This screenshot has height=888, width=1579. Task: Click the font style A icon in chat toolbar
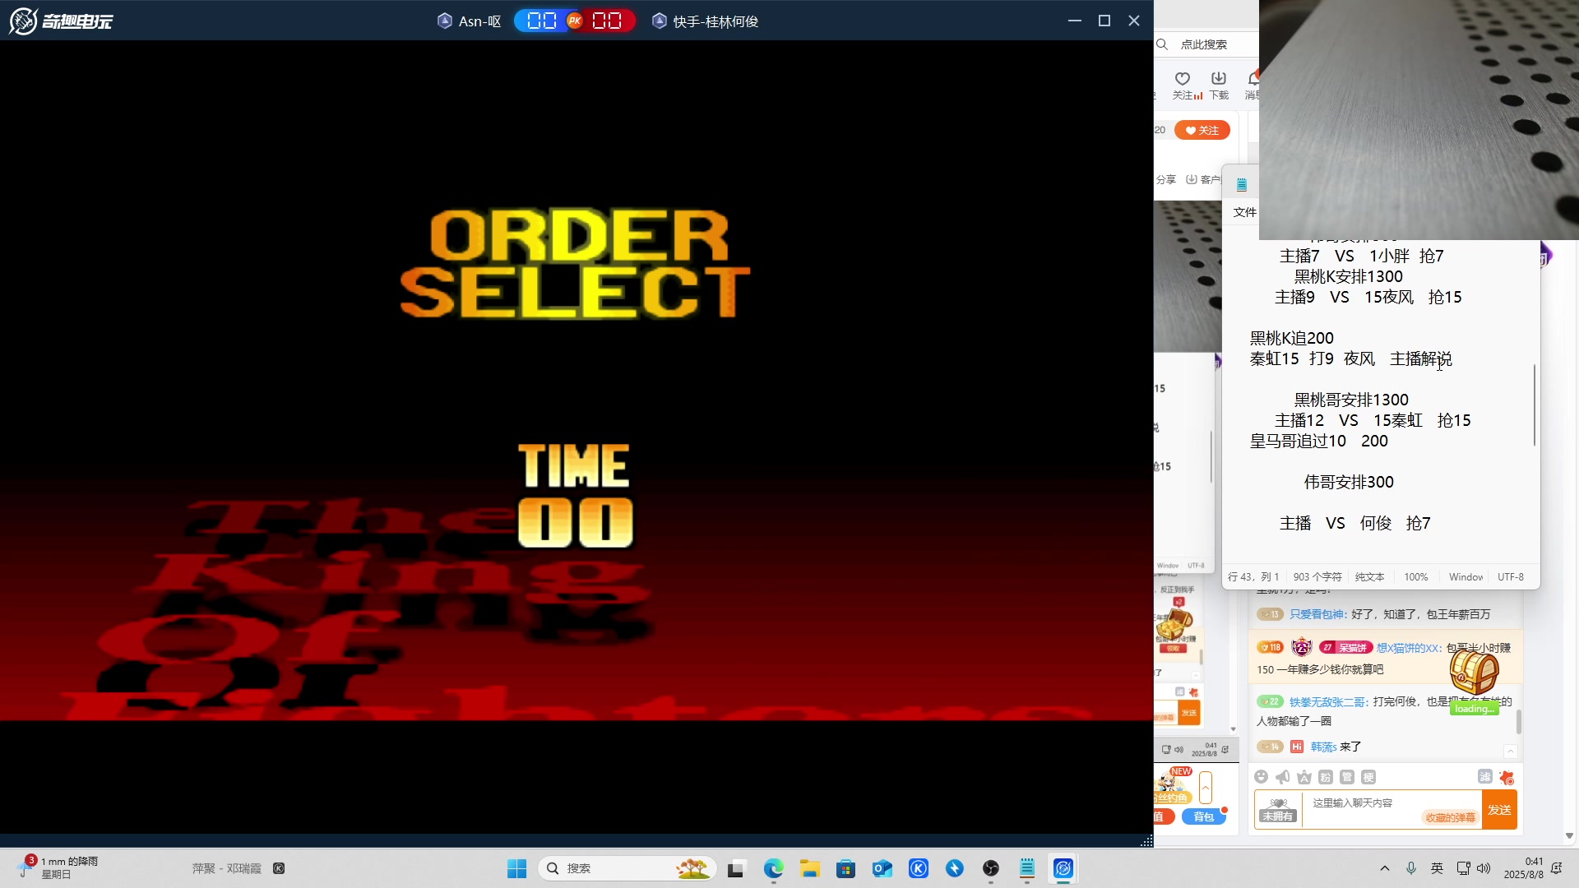click(1304, 777)
